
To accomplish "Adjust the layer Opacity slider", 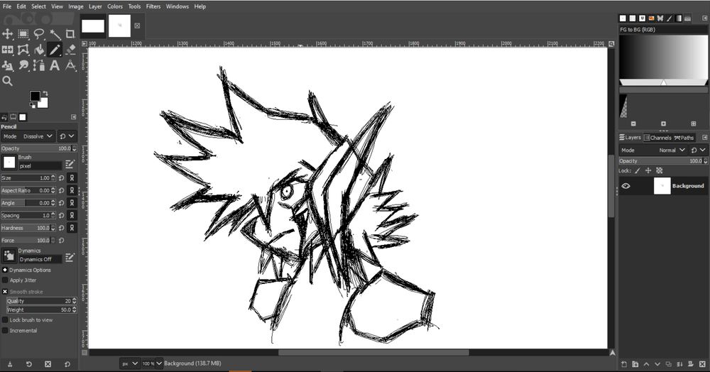I will click(x=663, y=161).
